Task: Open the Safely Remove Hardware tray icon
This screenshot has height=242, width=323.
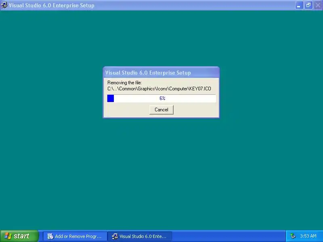Action: (x=293, y=236)
